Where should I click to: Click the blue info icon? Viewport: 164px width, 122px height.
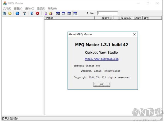click(17, 13)
